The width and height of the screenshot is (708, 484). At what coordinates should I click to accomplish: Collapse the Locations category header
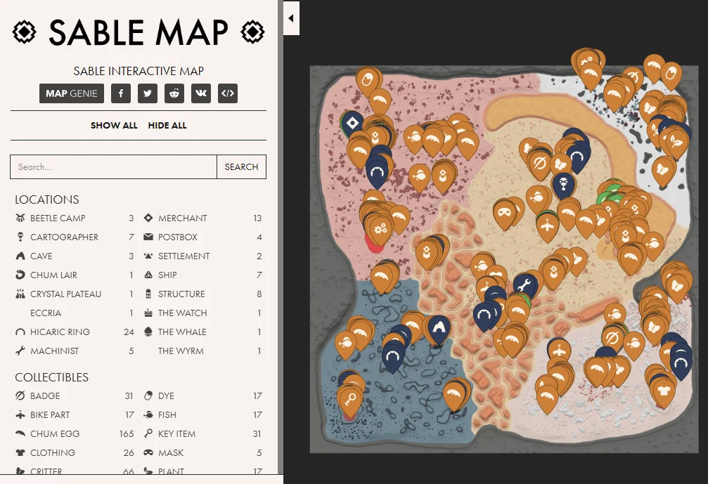coord(47,200)
